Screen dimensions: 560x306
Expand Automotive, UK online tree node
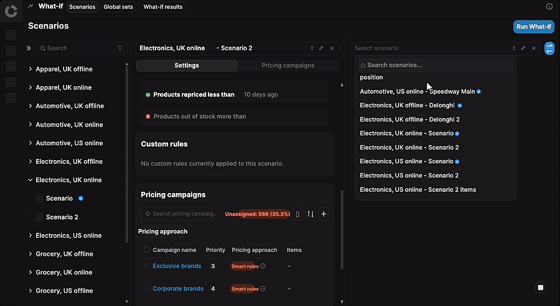click(30, 124)
